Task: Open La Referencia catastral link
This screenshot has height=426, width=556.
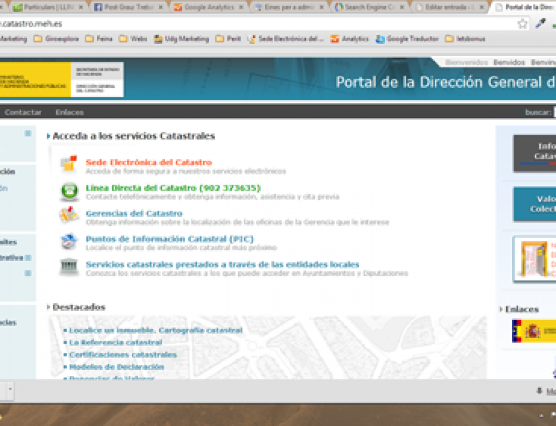Action: click(116, 342)
